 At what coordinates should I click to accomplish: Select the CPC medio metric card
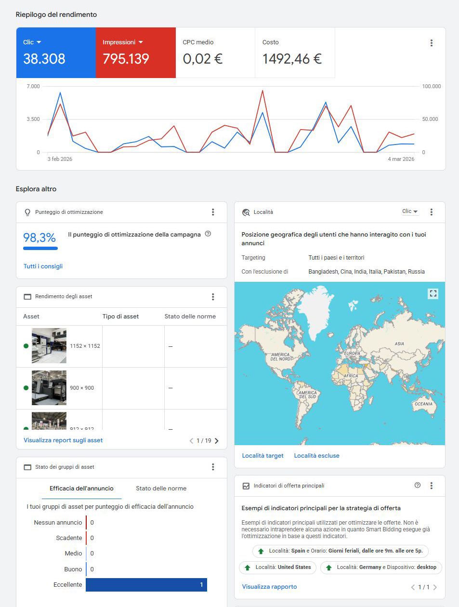click(215, 53)
